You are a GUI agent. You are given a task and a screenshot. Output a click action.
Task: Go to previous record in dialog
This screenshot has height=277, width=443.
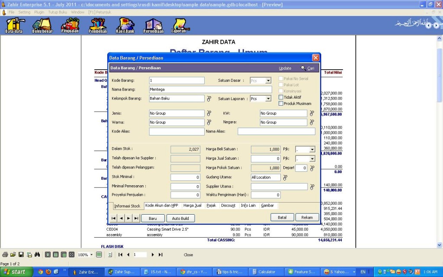click(121, 218)
